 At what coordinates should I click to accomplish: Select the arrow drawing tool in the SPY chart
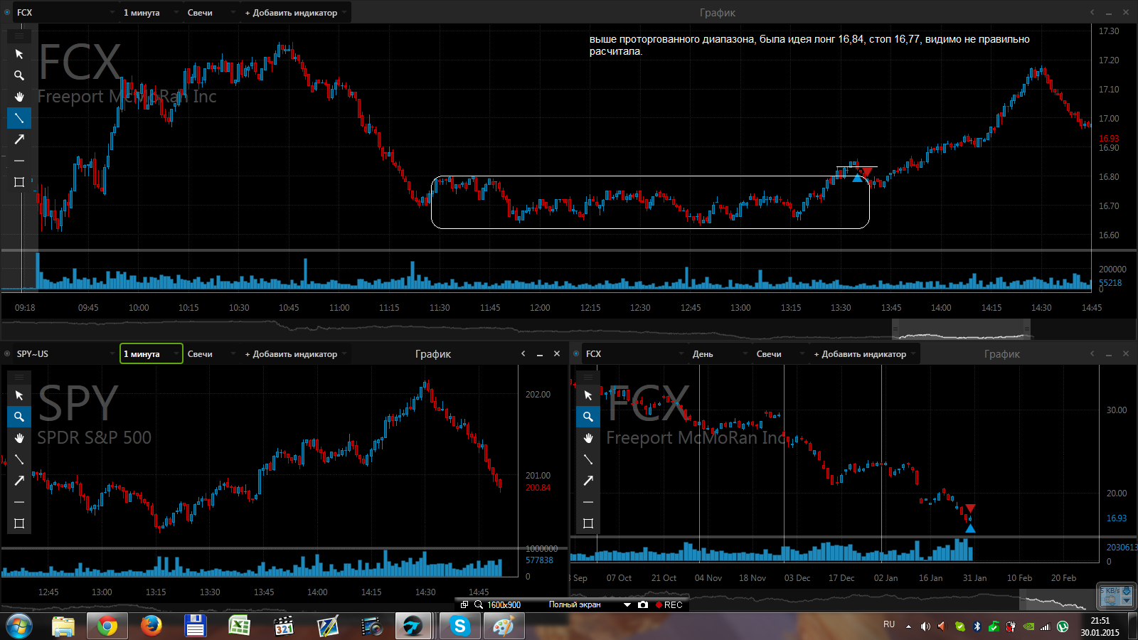click(x=19, y=481)
